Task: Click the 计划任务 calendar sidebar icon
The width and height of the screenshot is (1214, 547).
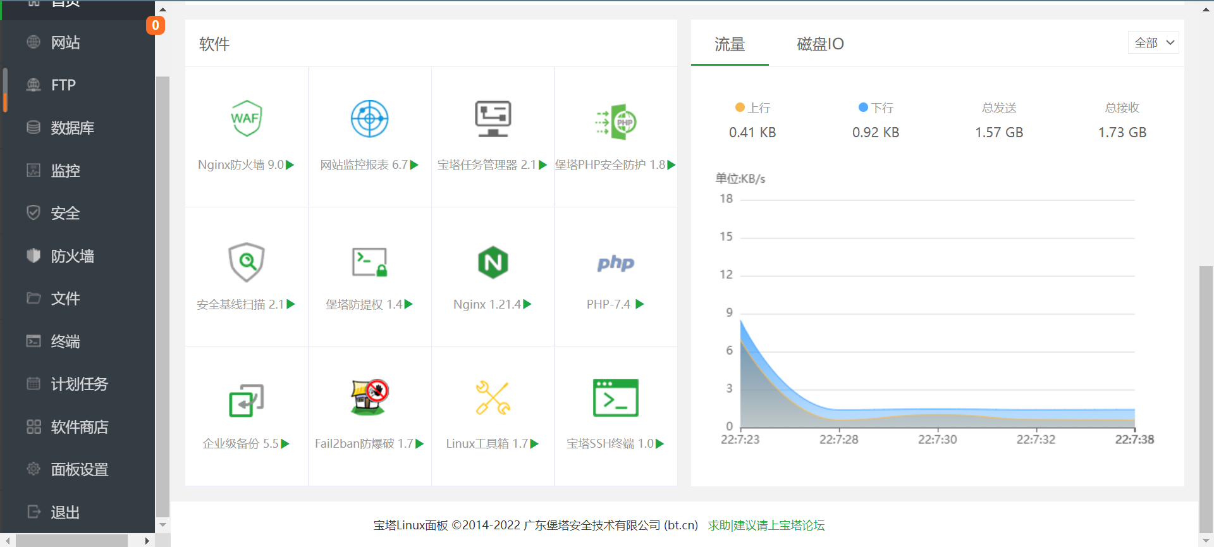Action: coord(34,383)
